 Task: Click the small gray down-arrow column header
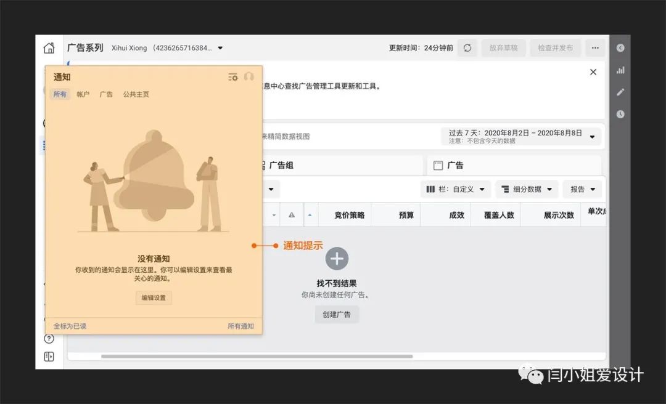click(274, 215)
